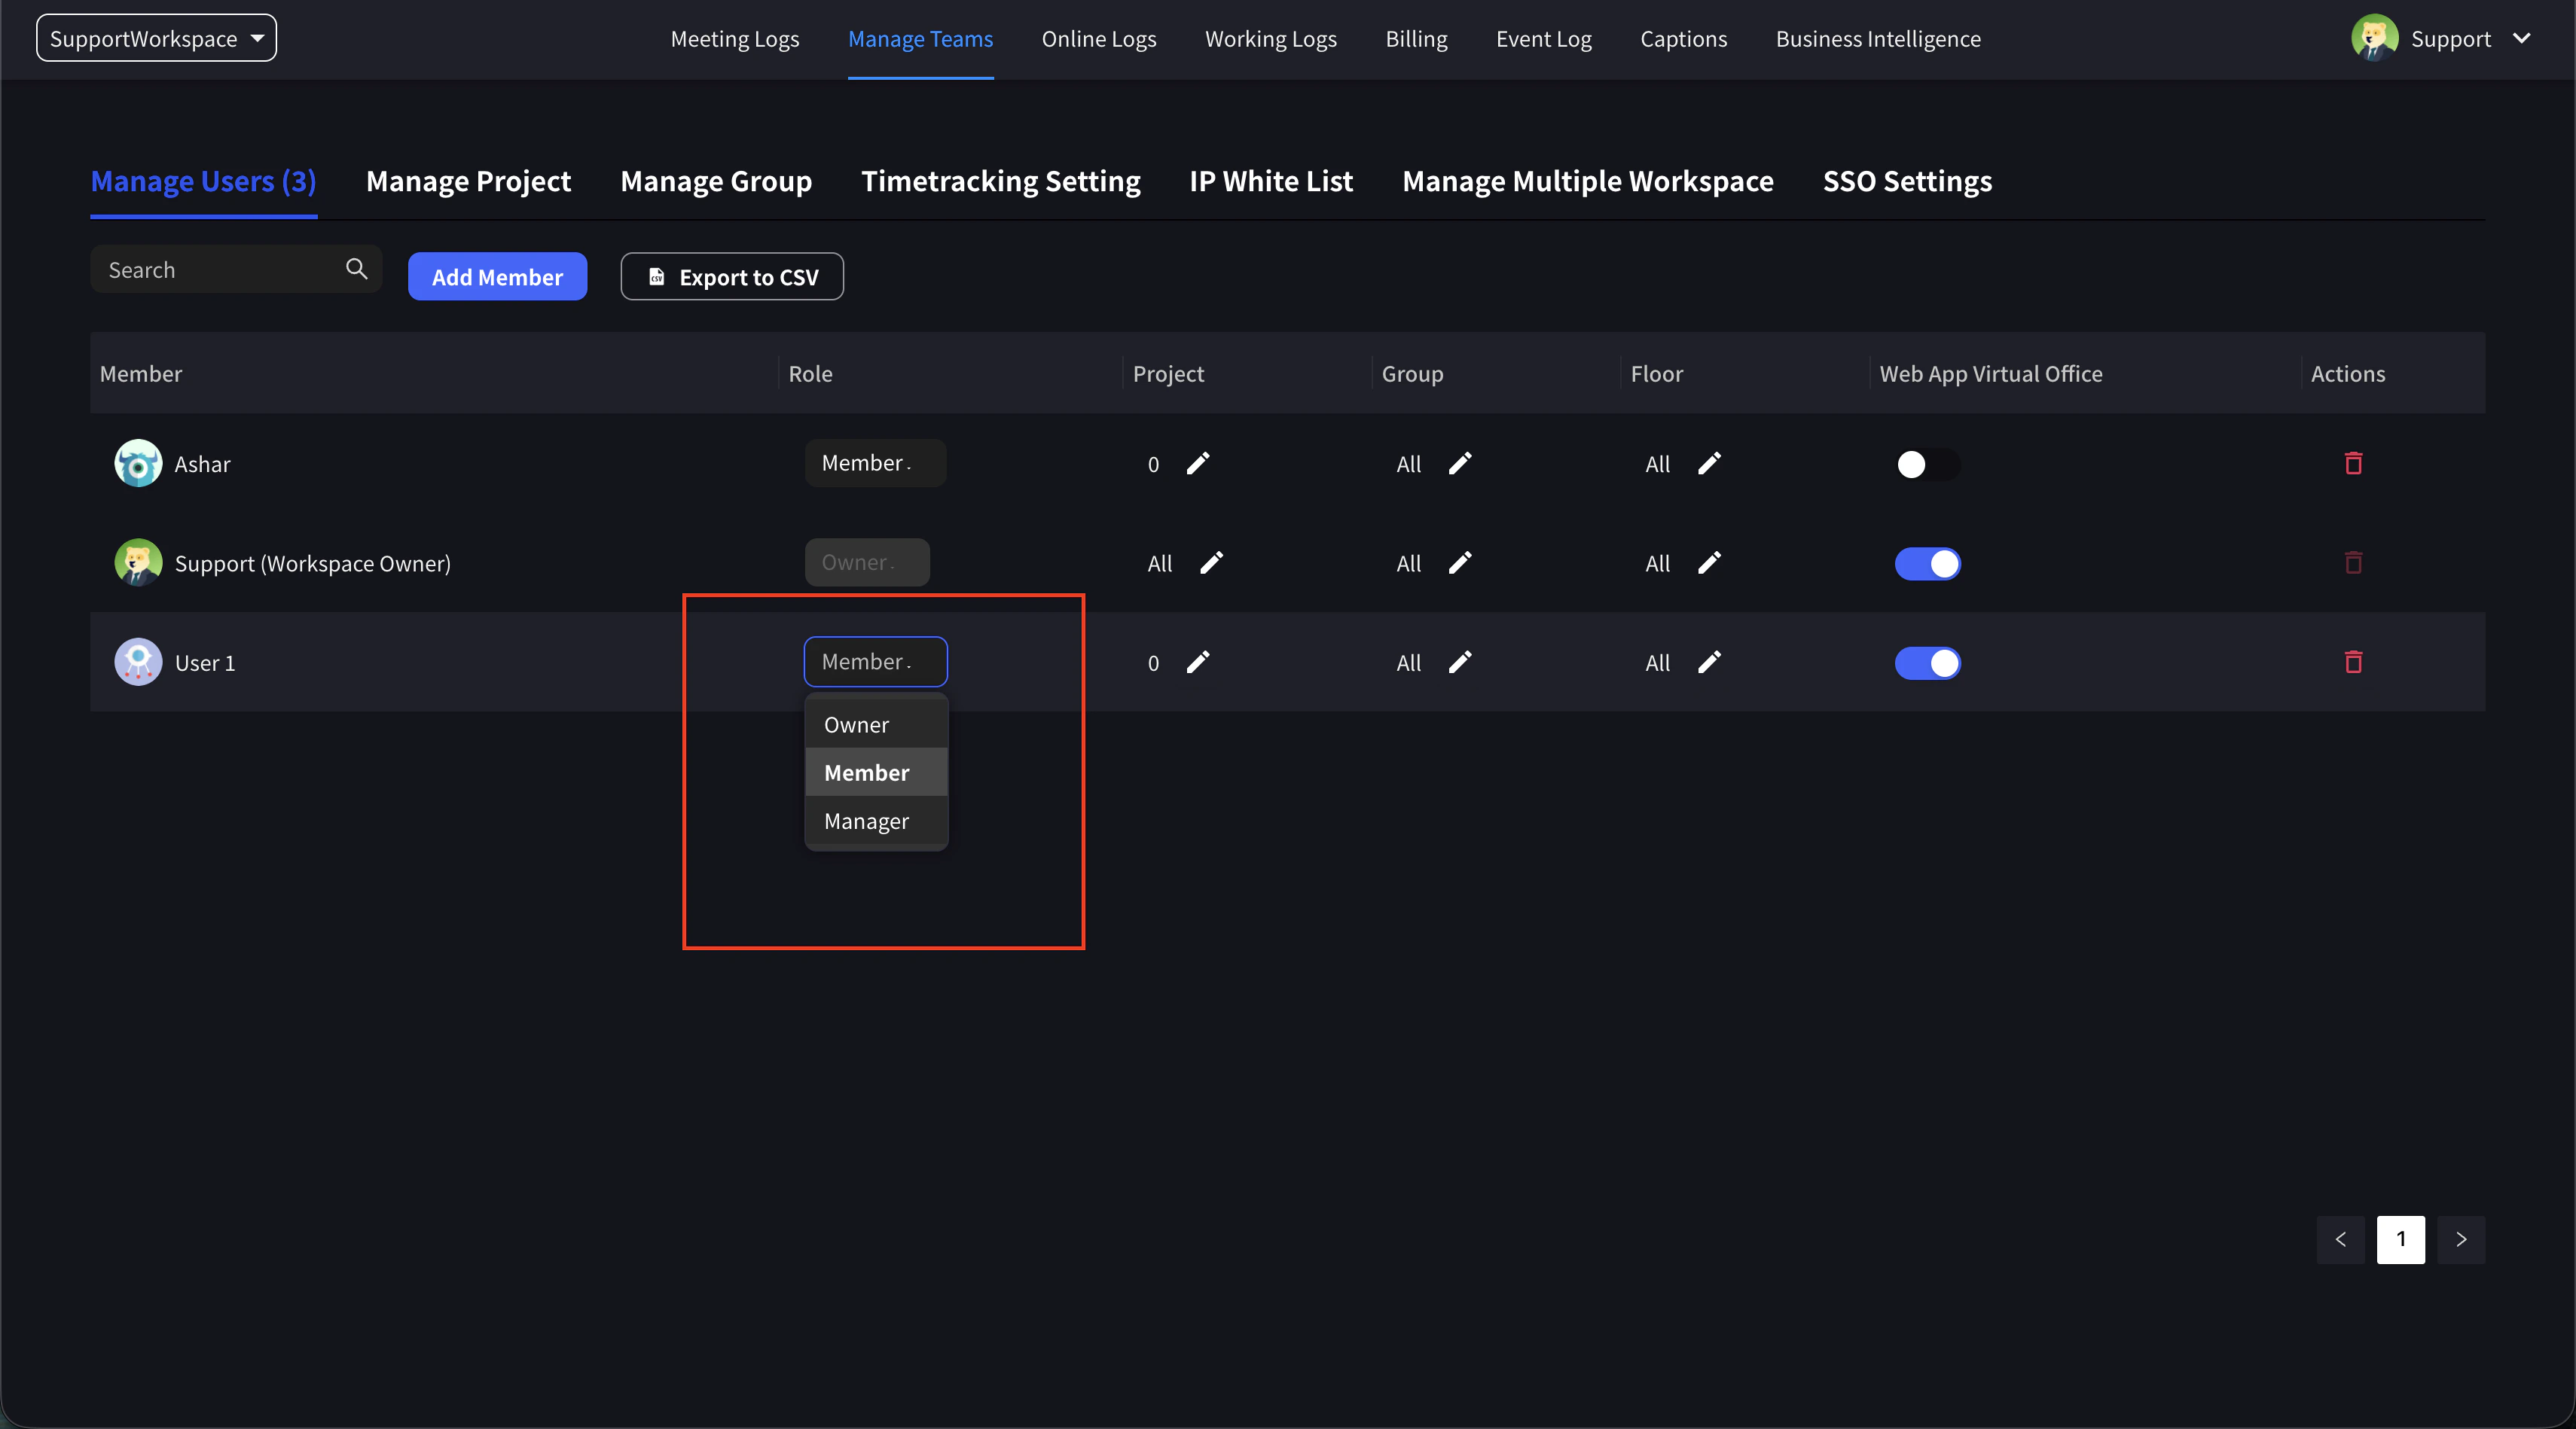Click the Add Member button
The image size is (2576, 1429).
(497, 277)
